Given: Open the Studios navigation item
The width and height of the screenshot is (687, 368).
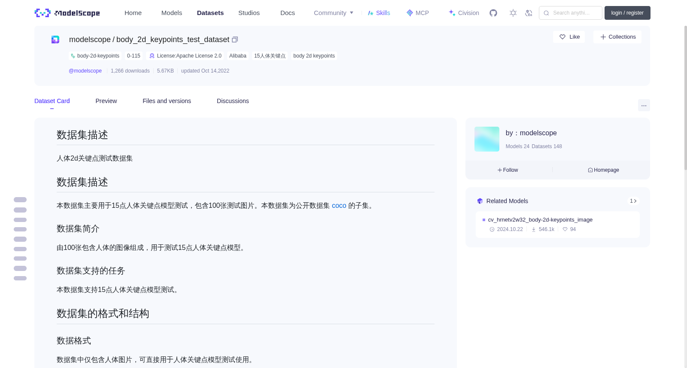Looking at the screenshot, I should pos(249,13).
